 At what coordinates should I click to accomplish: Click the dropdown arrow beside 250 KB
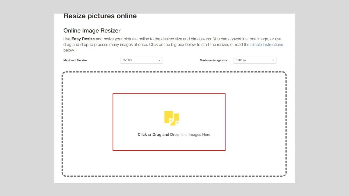coord(159,60)
